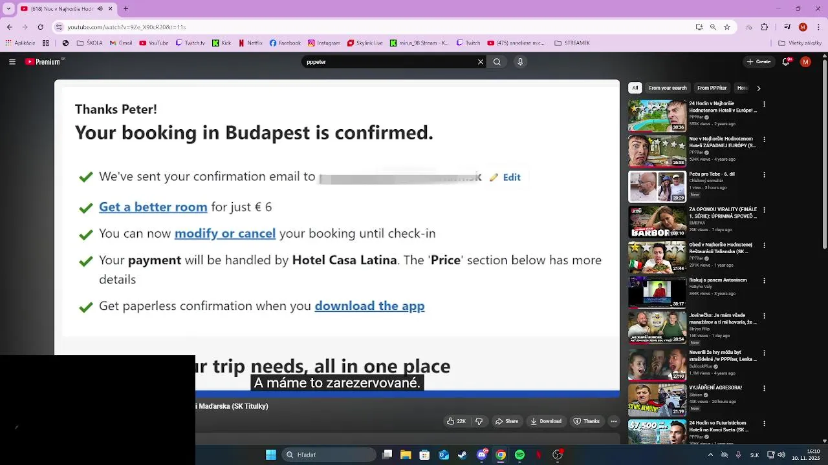This screenshot has width=828, height=465.
Task: Like the video with 22K likes
Action: click(x=456, y=421)
